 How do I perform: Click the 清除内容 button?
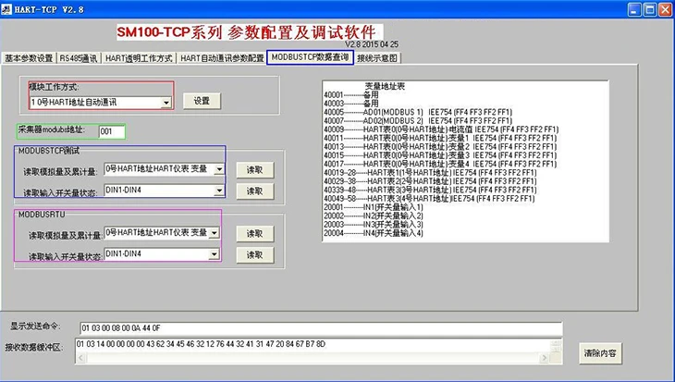click(600, 353)
